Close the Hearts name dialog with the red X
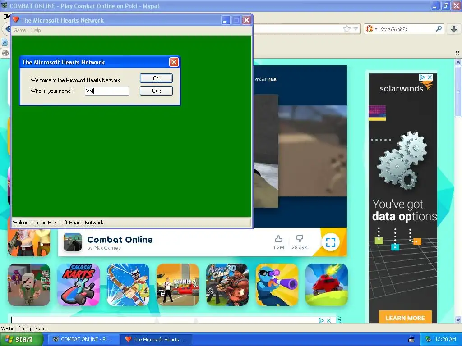The height and width of the screenshot is (346, 462). point(174,62)
